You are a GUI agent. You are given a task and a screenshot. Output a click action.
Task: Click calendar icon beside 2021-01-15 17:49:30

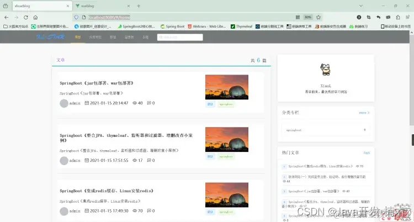[x=87, y=210]
